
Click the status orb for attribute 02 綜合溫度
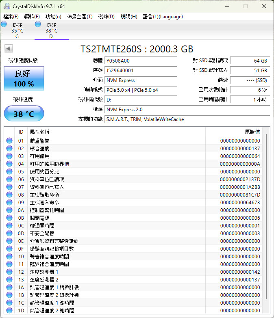[9, 148]
